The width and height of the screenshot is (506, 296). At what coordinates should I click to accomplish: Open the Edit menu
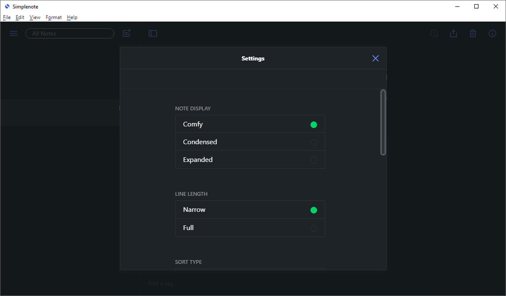click(x=20, y=17)
